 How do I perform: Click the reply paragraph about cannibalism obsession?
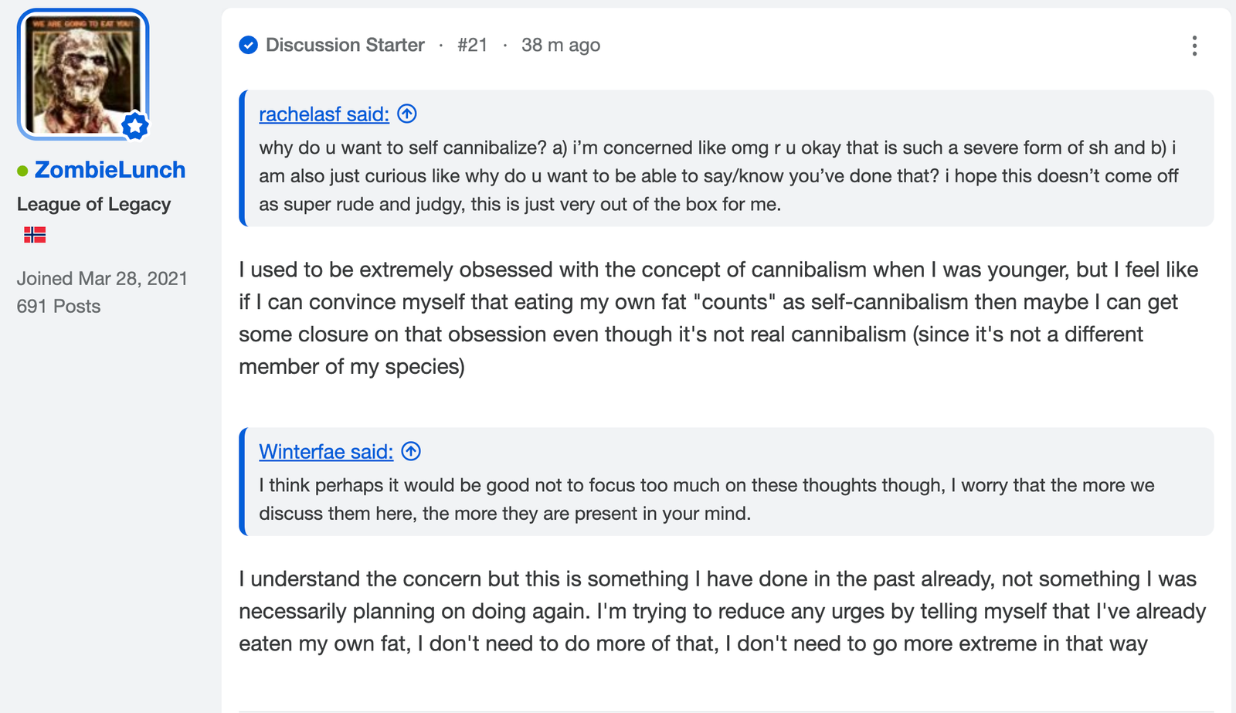(x=718, y=317)
